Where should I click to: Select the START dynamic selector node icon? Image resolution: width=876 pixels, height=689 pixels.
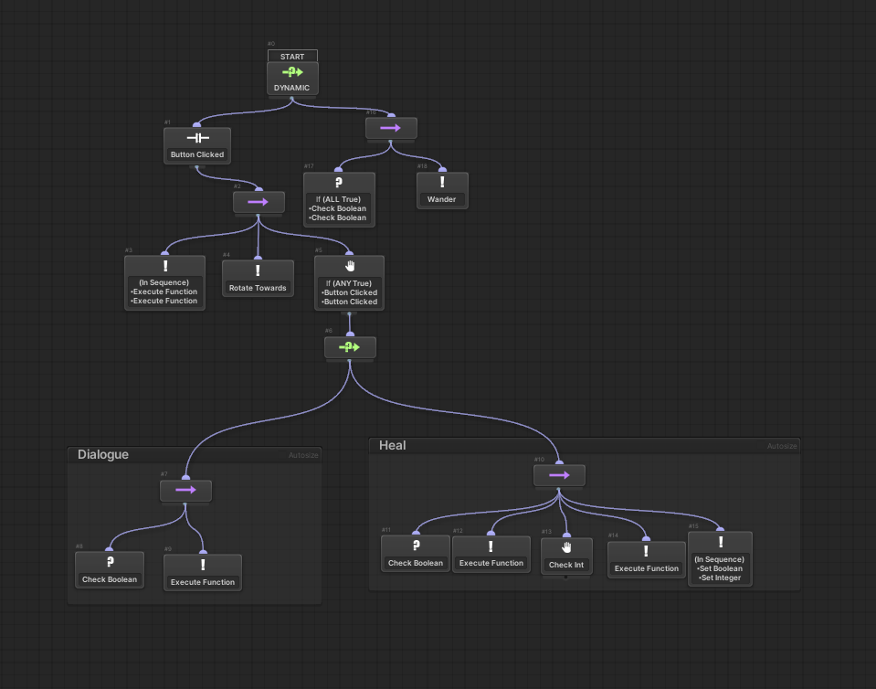click(x=292, y=72)
